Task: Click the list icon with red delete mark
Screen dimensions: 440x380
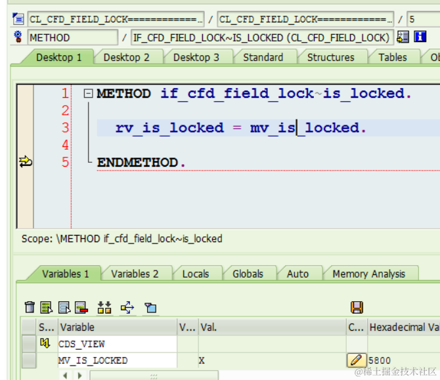Action: click(x=81, y=307)
